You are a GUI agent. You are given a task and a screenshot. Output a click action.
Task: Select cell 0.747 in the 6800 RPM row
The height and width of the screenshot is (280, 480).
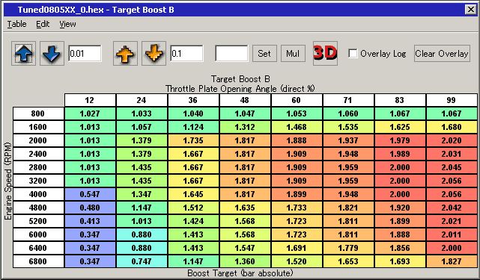[142, 261]
